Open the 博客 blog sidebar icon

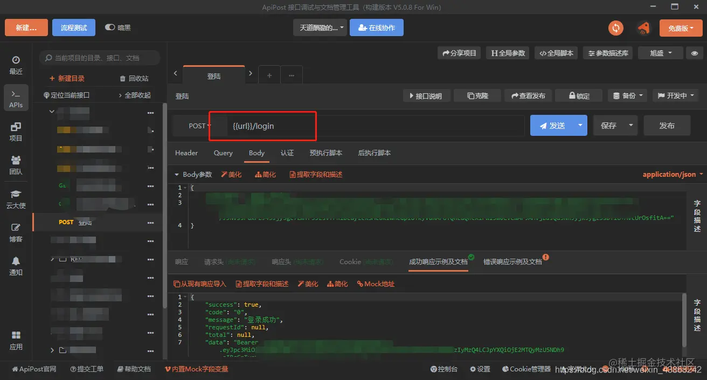(16, 232)
